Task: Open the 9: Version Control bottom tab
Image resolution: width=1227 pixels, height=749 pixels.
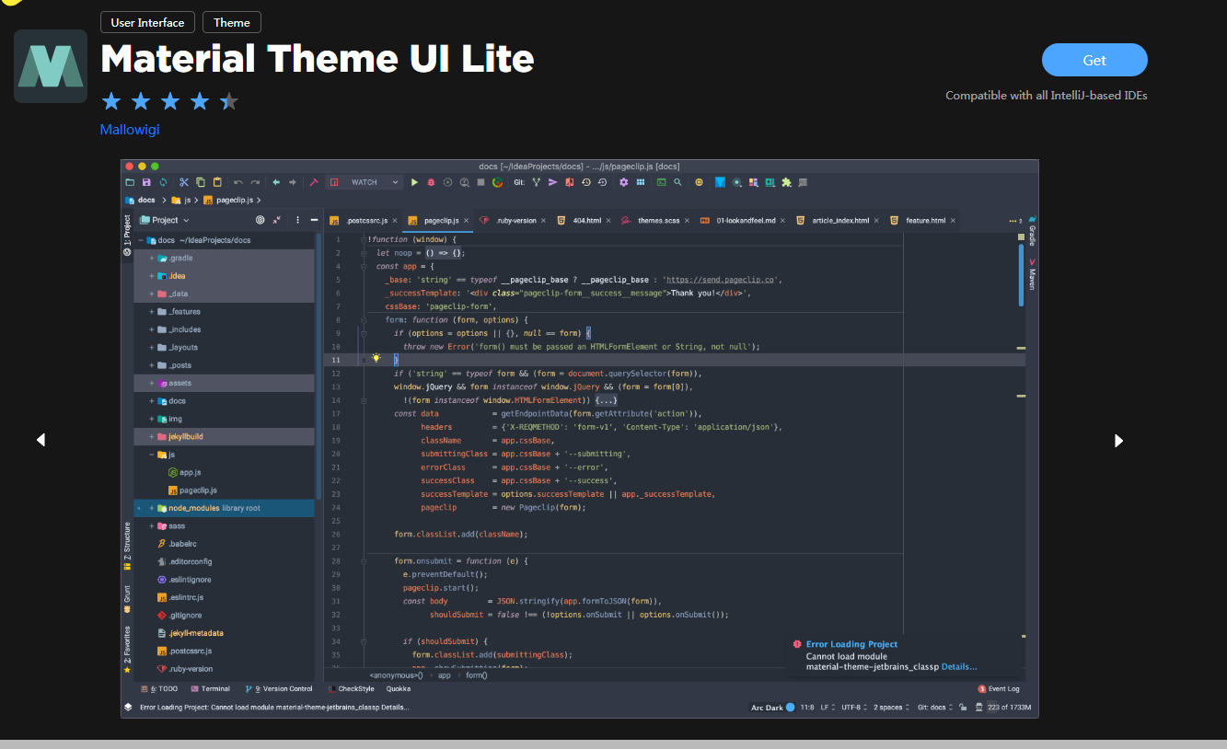Action: 278,688
